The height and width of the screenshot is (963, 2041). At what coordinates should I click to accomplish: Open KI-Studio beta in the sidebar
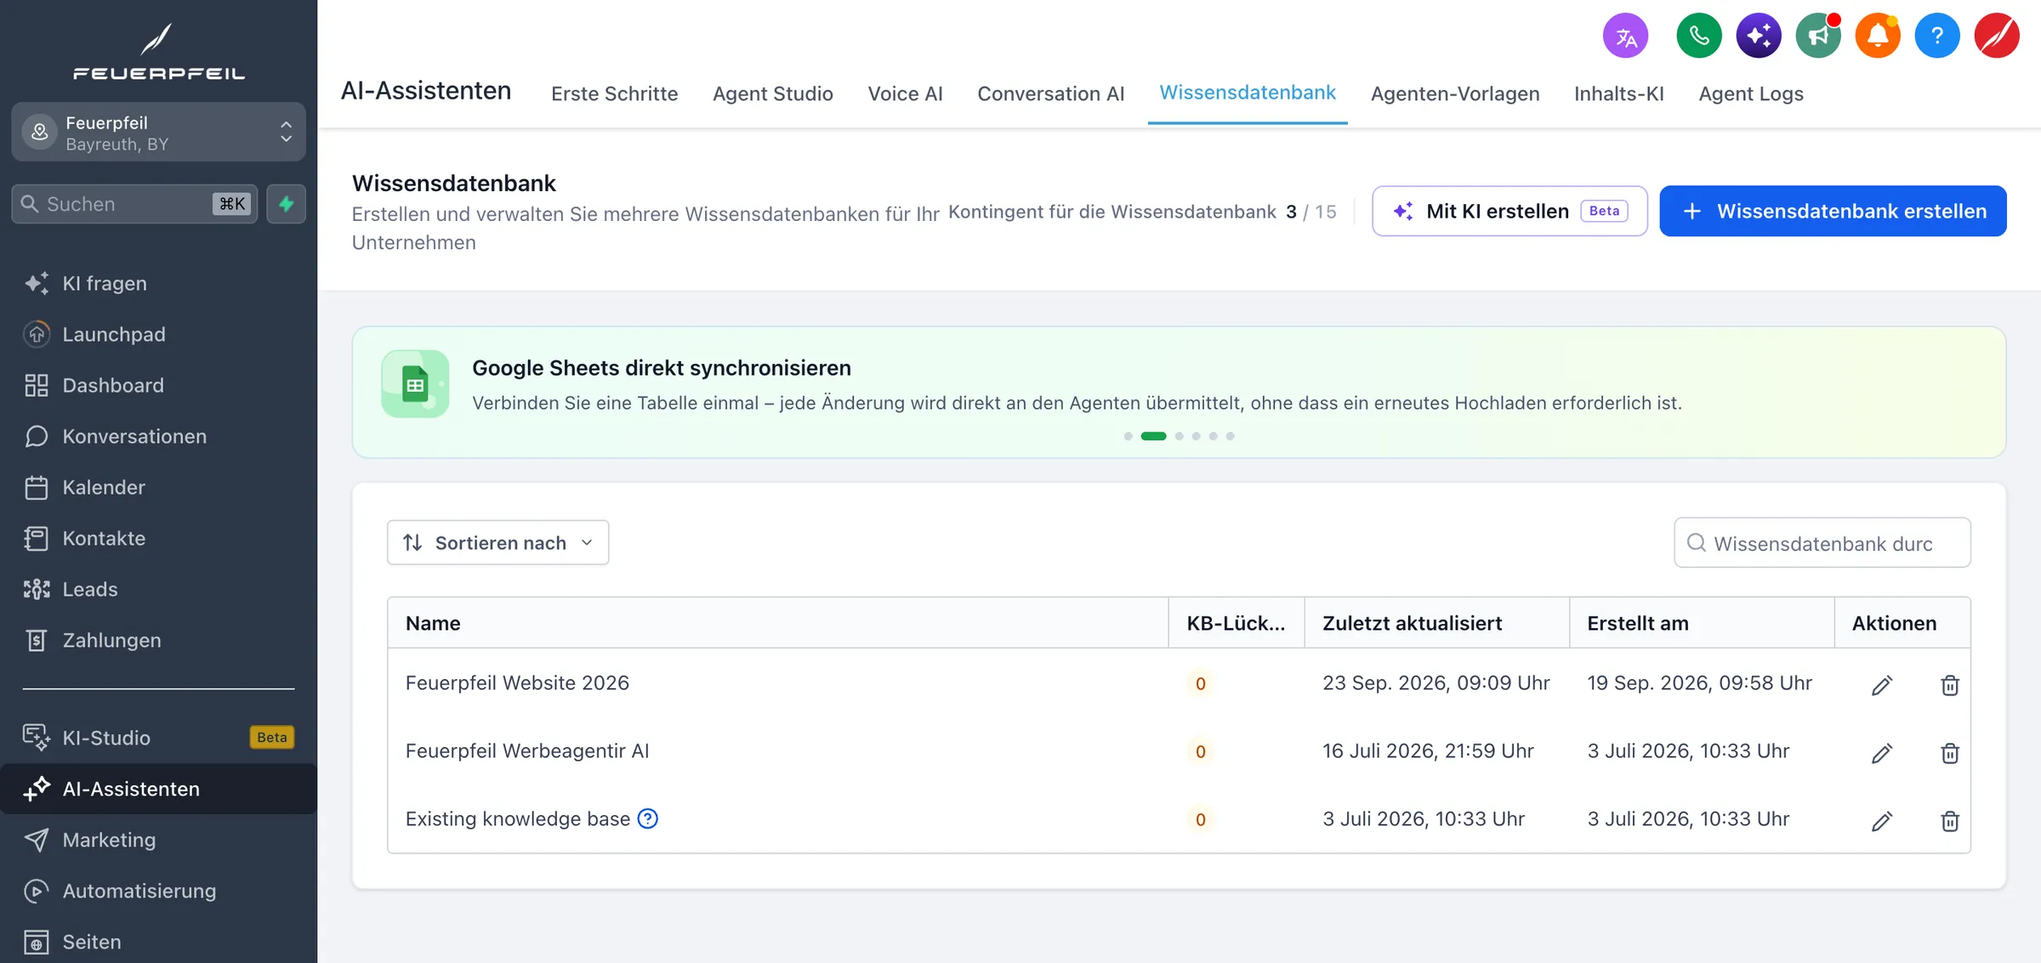[158, 738]
